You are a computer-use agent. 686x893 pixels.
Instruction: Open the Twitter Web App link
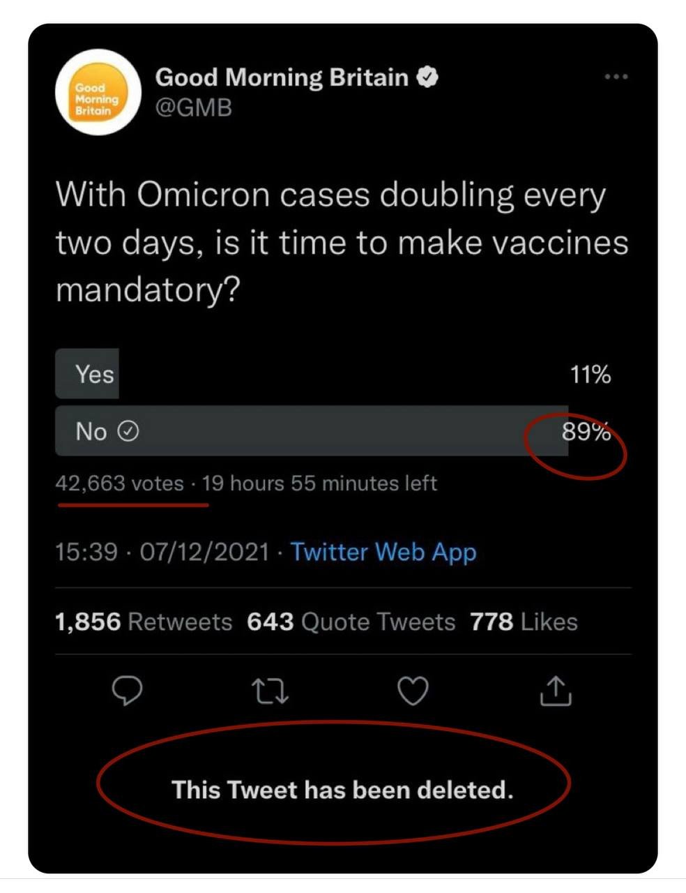[x=383, y=552]
